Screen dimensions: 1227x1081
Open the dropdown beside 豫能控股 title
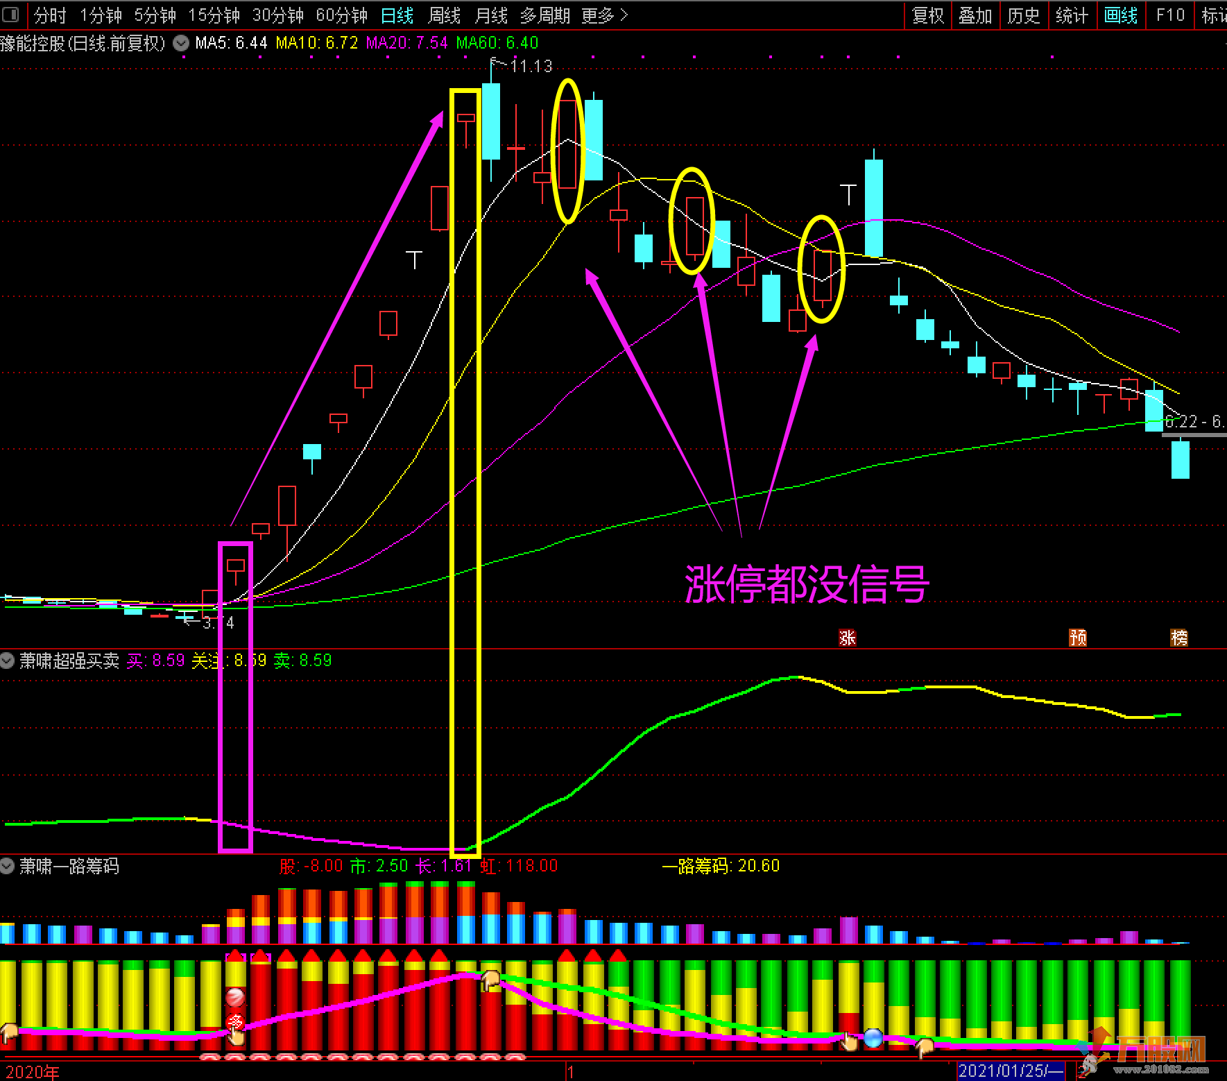181,43
